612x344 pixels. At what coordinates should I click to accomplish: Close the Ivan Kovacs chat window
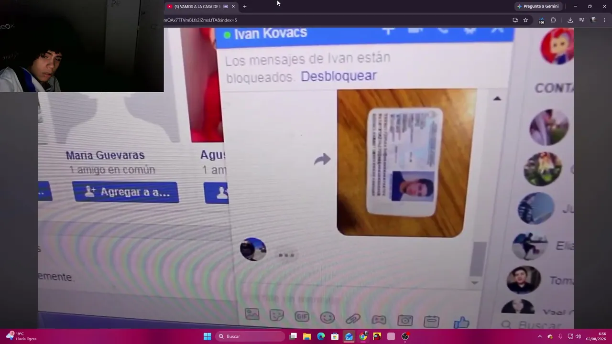tap(497, 30)
